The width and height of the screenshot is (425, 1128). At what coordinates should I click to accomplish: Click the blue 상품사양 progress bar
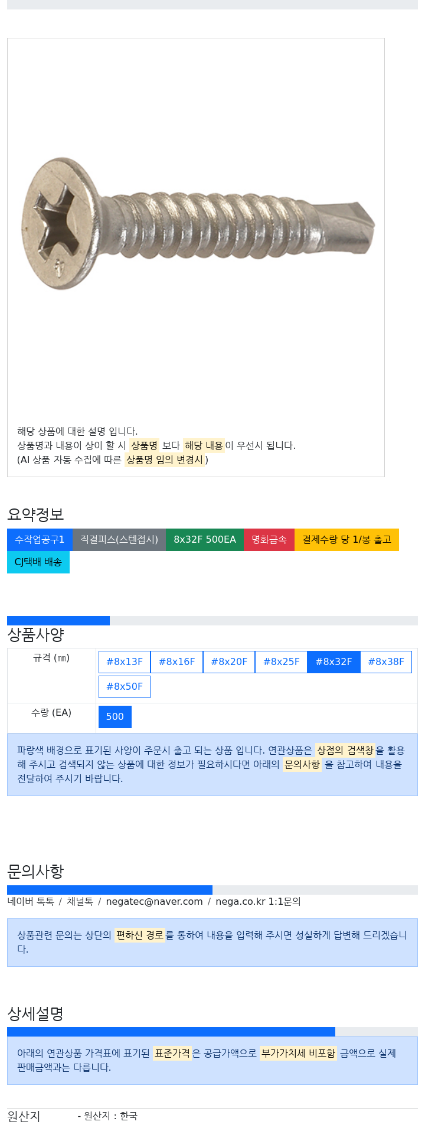(x=58, y=621)
